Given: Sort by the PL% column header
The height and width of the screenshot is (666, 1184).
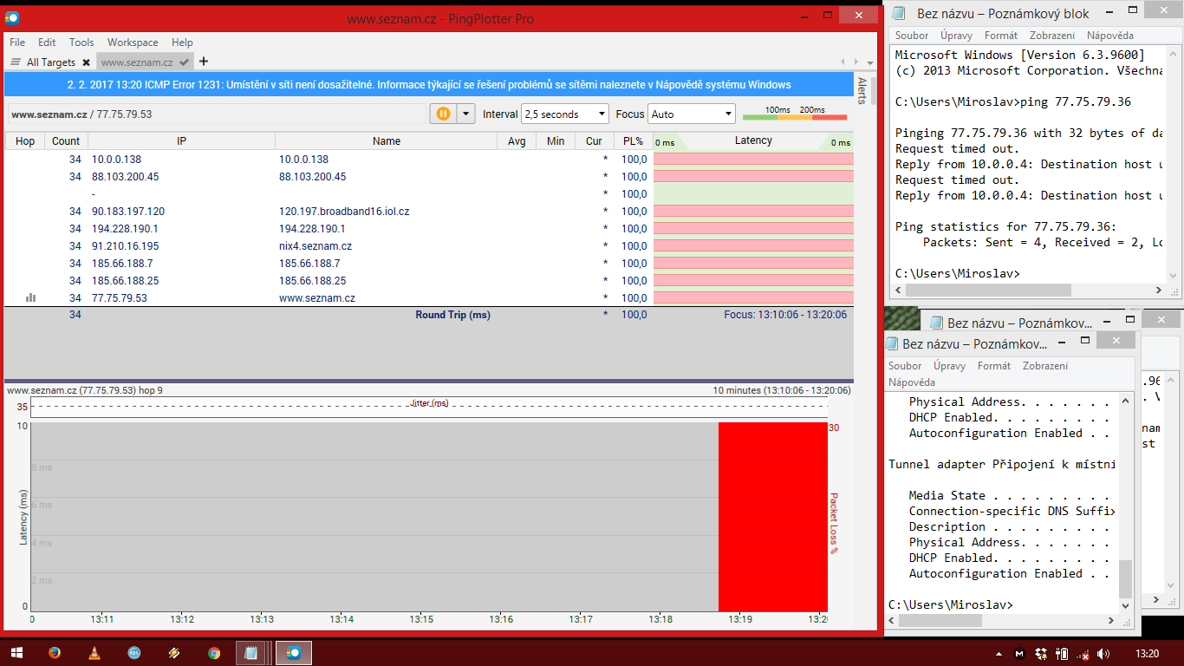Looking at the screenshot, I should [632, 141].
